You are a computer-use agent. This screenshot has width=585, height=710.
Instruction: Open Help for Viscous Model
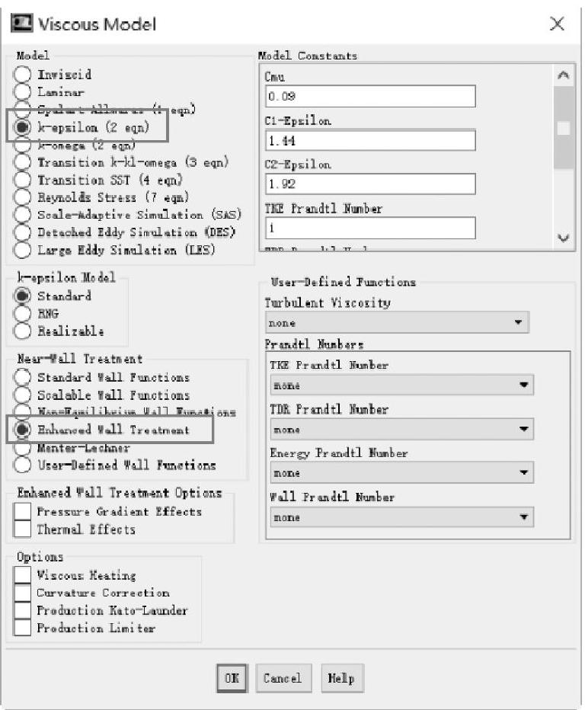(342, 678)
